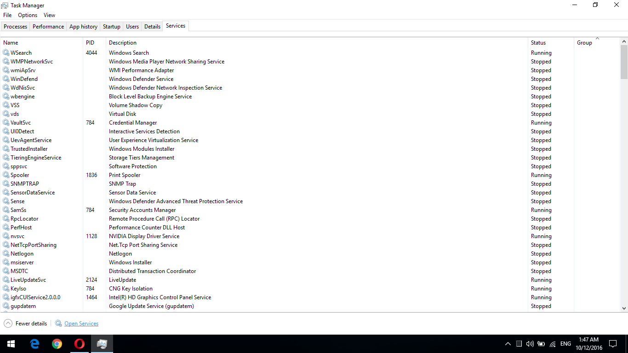Sort by the Description column header
This screenshot has width=628, height=353.
pyautogui.click(x=317, y=43)
